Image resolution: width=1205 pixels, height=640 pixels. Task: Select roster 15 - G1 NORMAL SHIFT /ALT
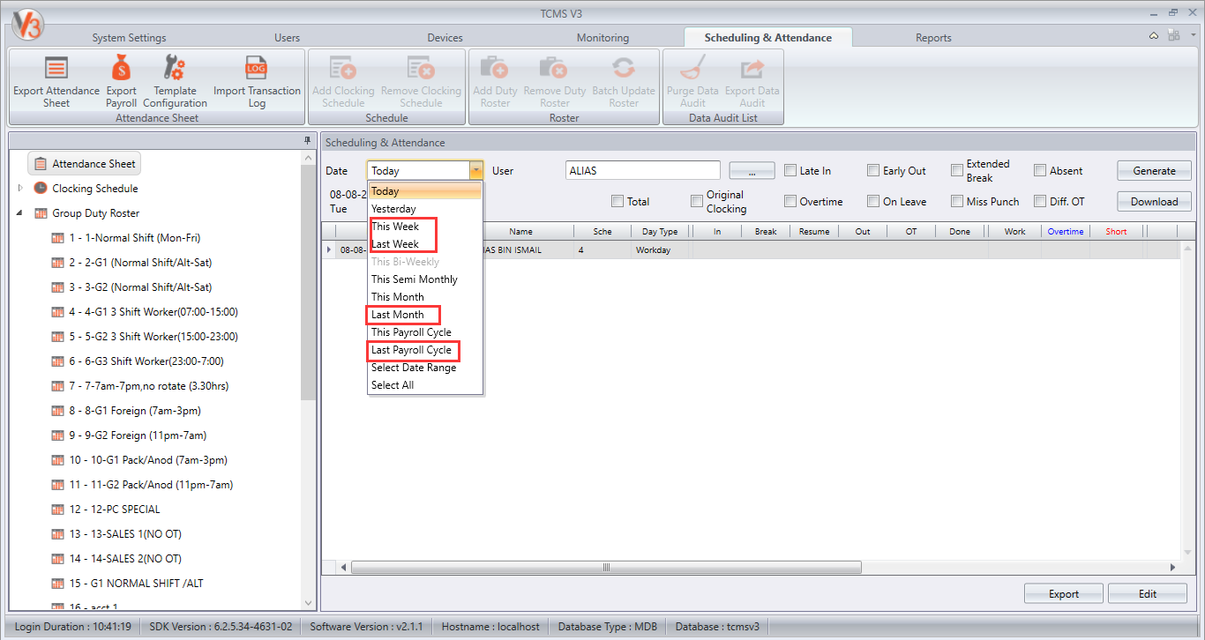click(x=136, y=584)
